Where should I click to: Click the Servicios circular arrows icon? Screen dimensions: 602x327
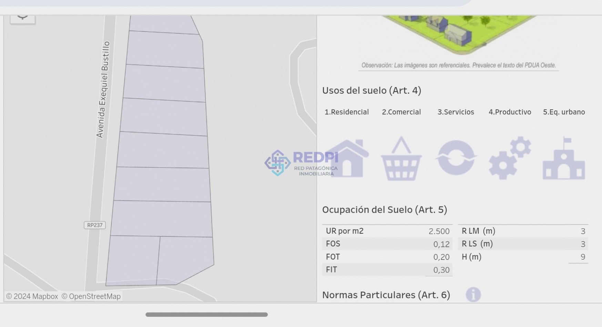point(456,158)
